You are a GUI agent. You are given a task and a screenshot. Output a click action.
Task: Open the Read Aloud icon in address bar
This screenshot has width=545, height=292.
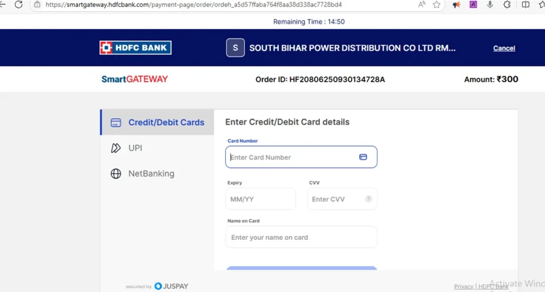pos(422,4)
